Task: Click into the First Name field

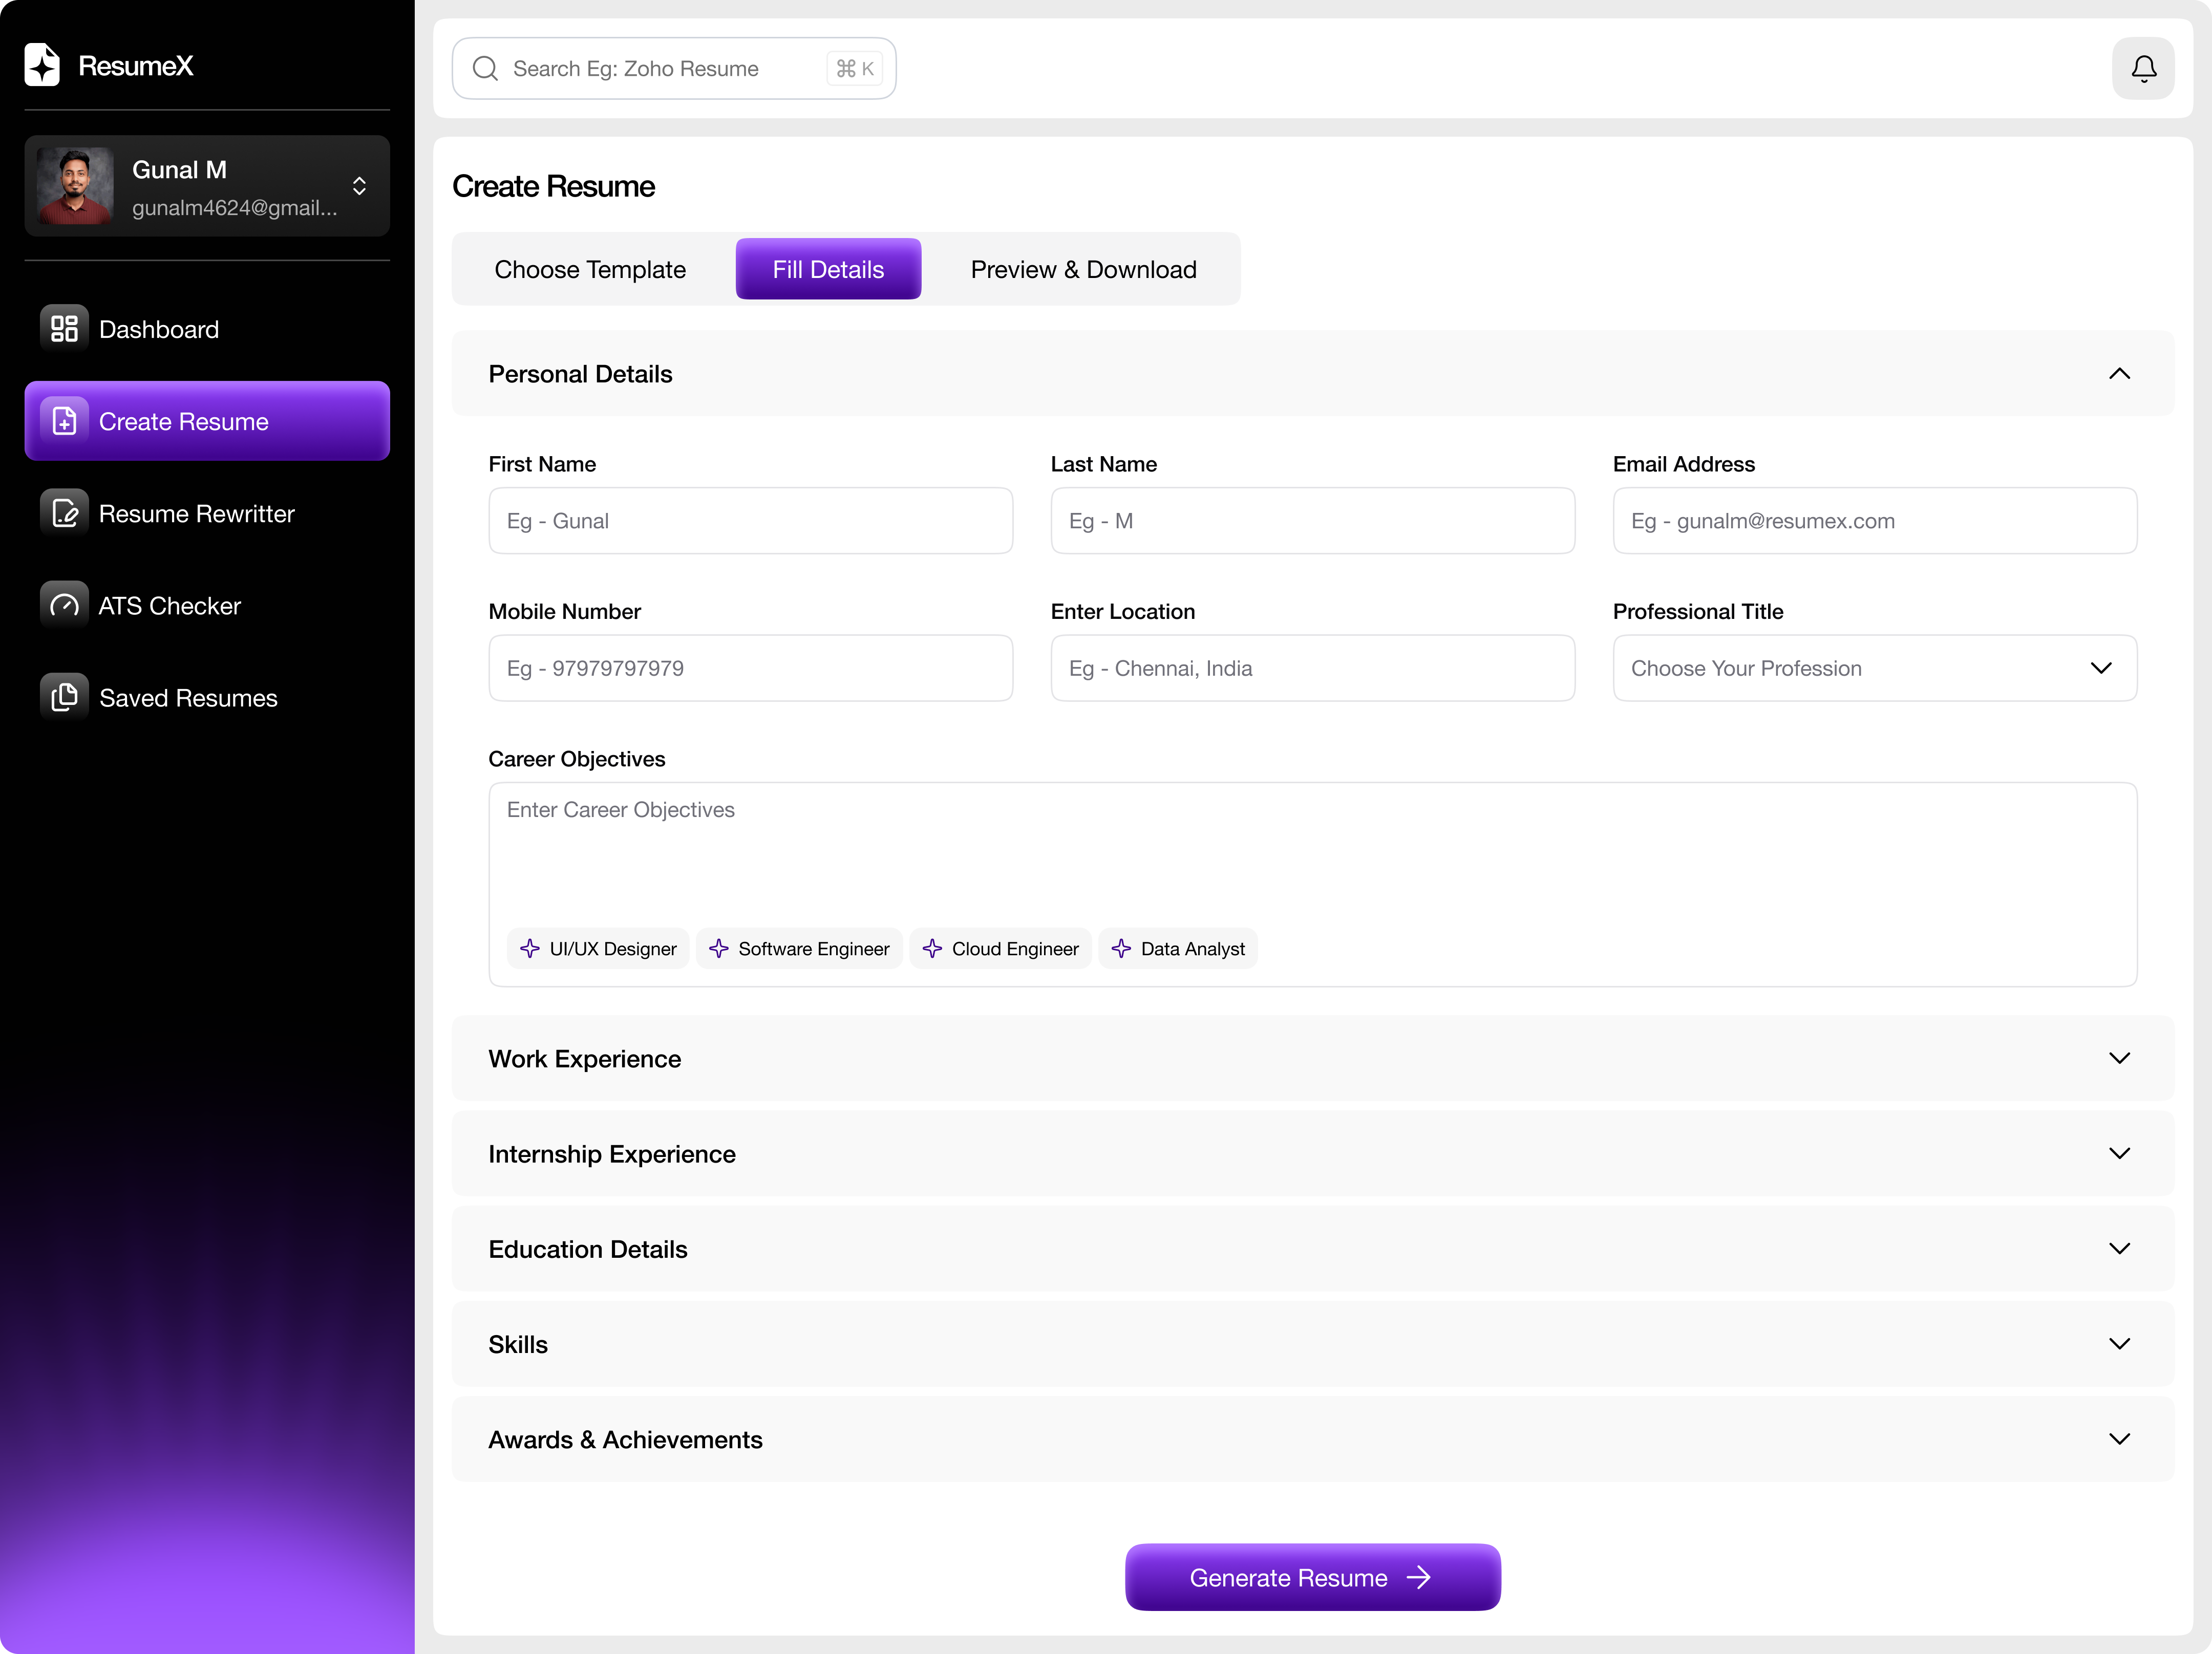Action: [750, 521]
